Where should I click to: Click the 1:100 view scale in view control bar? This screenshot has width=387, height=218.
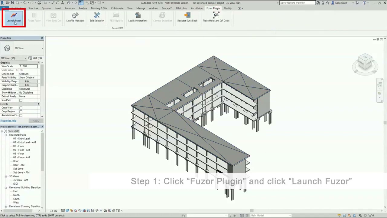54,211
